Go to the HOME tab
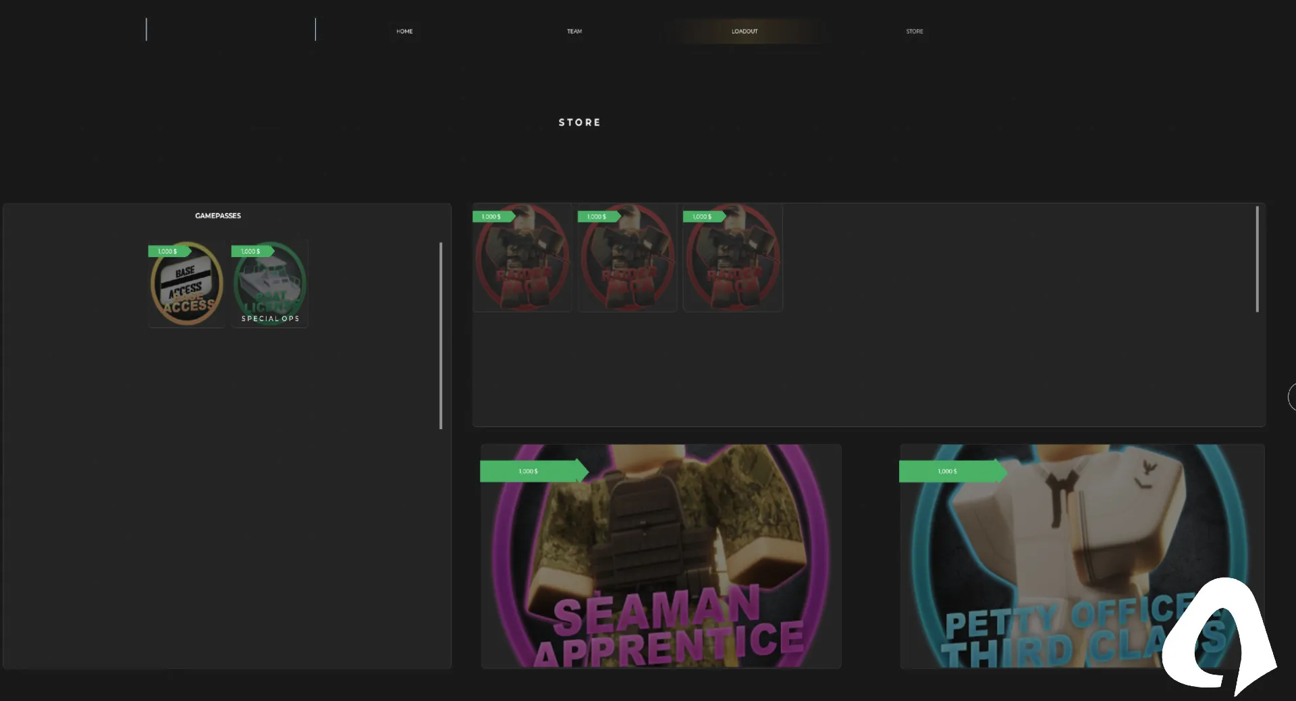This screenshot has width=1296, height=701. click(x=404, y=31)
